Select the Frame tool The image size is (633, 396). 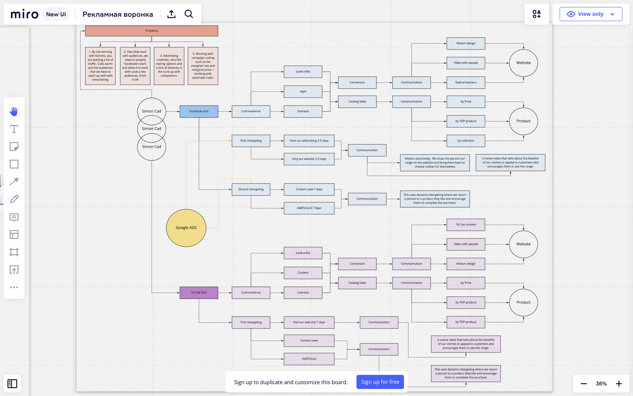pos(14,252)
